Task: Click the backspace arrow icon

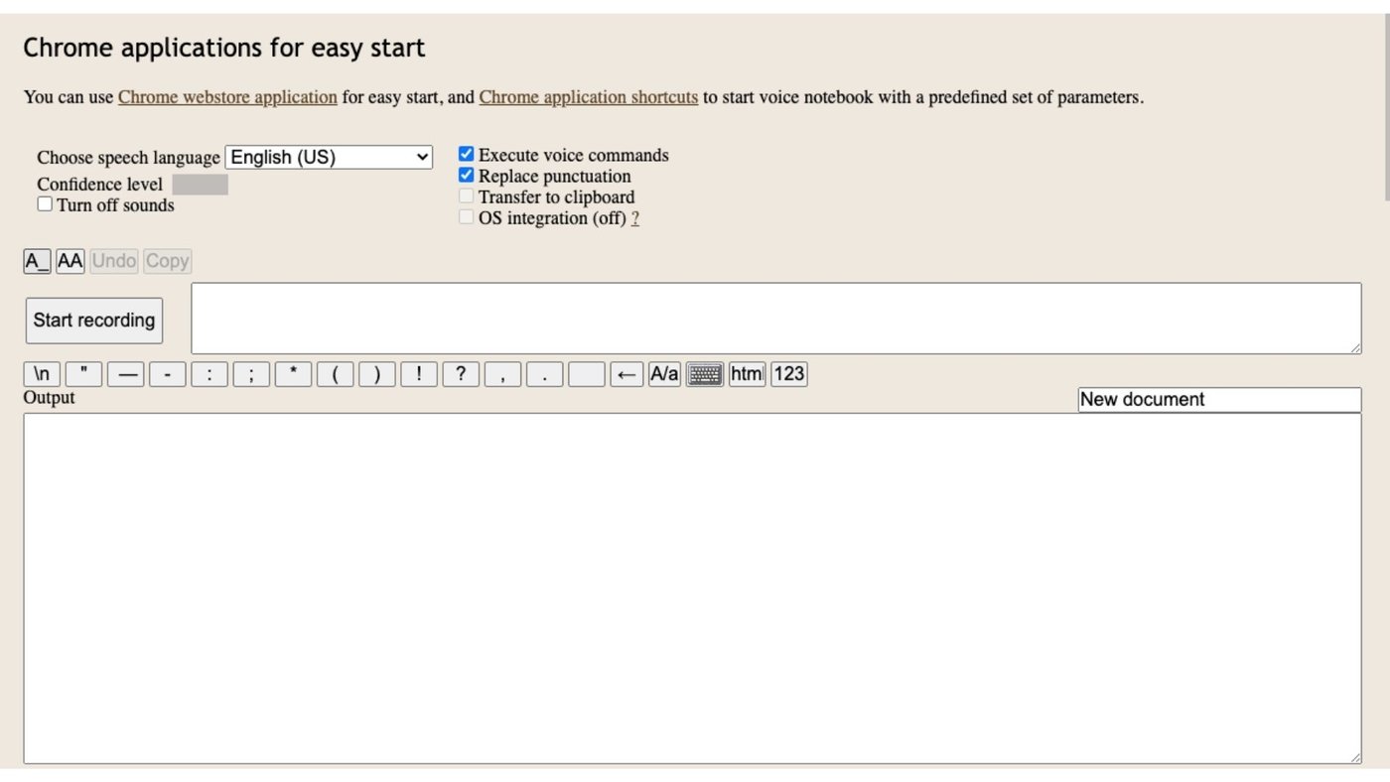Action: [x=625, y=373]
